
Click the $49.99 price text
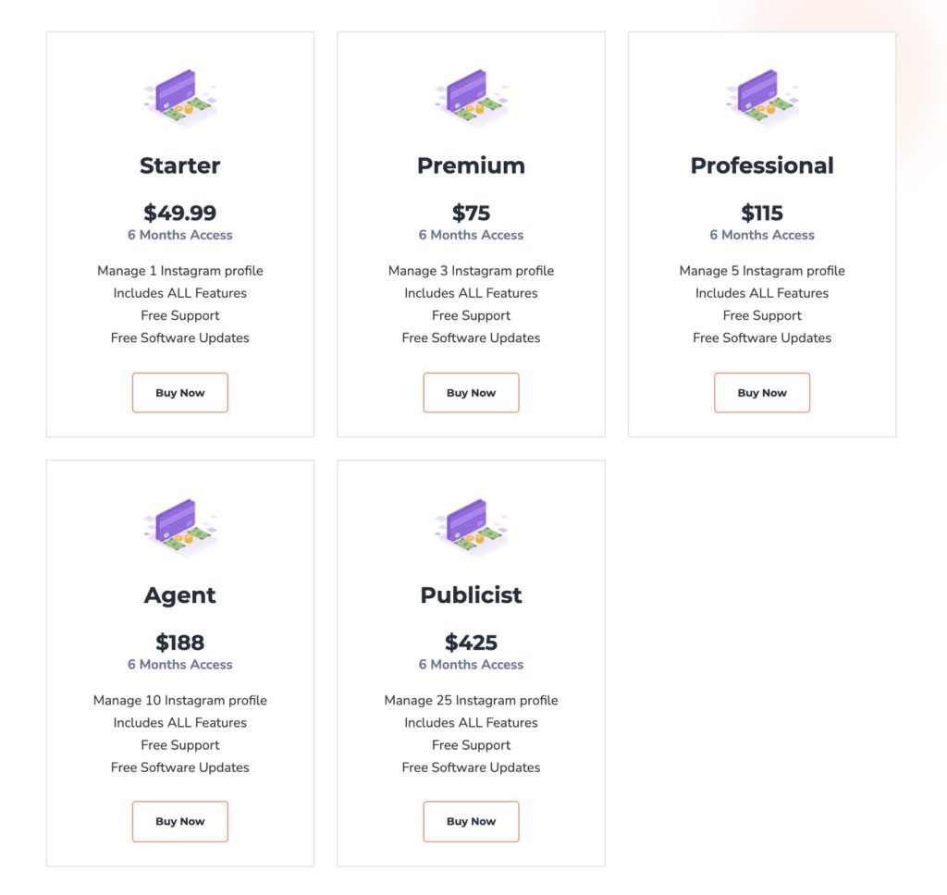coord(180,213)
